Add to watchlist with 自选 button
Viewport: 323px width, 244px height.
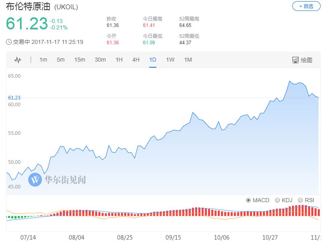[x=306, y=6]
